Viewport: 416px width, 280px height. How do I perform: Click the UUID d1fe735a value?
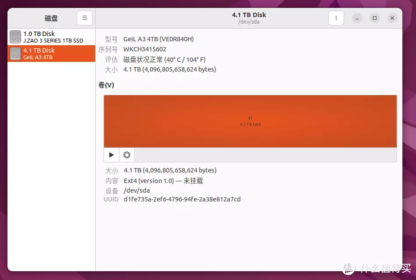pos(182,199)
